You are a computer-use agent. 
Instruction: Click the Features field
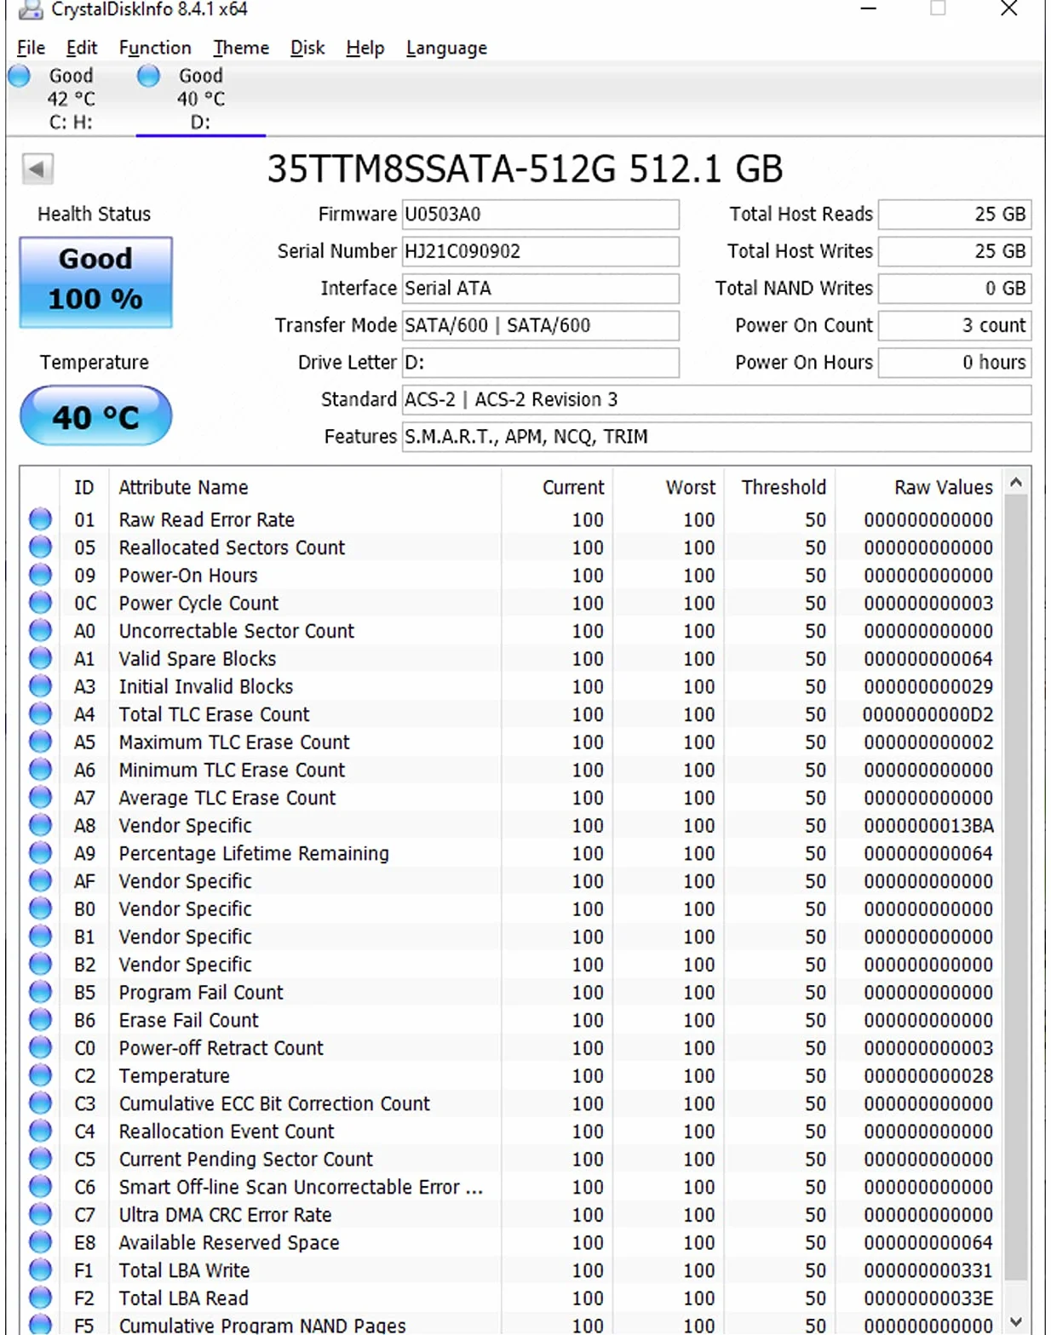716,436
